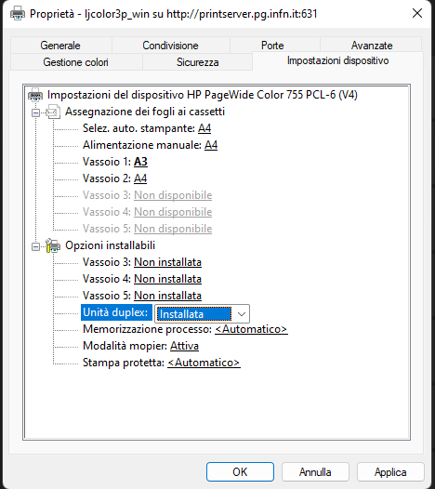Collapse the Opzioni installabili node
Viewport: 435px width, 489px height.
[36, 246]
